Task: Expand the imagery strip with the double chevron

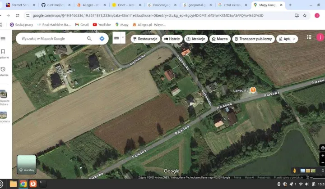Action: (x=323, y=171)
